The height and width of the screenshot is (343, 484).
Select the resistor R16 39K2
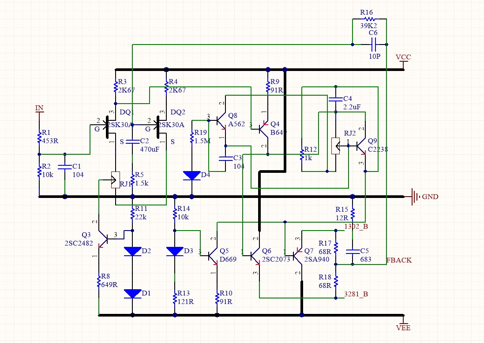point(369,19)
